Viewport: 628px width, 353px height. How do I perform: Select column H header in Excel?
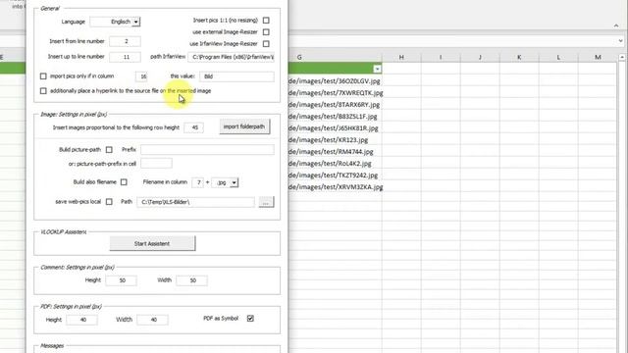tap(401, 57)
